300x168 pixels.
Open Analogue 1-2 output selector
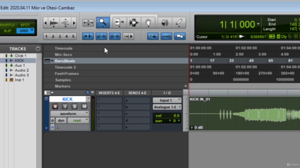165,107
